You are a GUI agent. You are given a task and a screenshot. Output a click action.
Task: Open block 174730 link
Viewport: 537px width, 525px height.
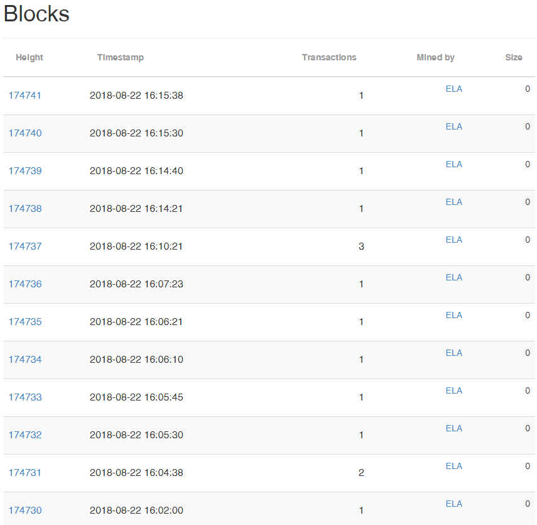[25, 511]
